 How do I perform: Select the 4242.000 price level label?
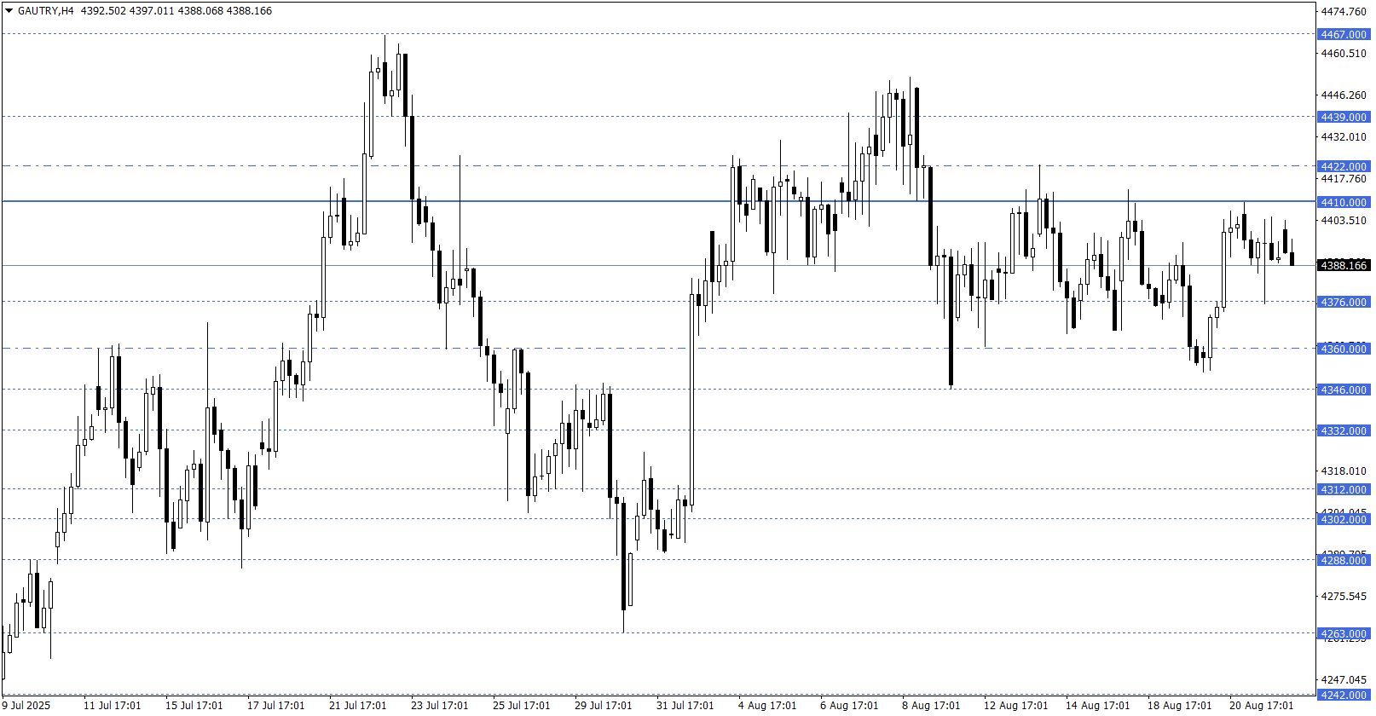tap(1344, 696)
